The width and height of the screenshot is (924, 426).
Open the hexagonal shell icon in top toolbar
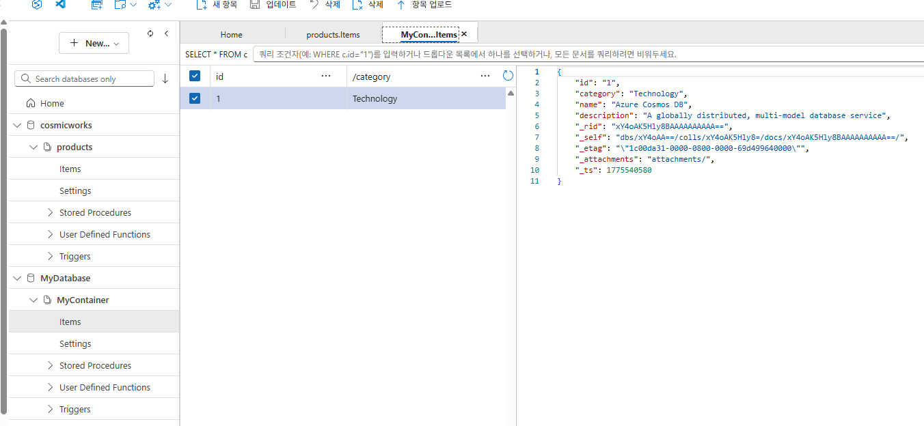38,4
